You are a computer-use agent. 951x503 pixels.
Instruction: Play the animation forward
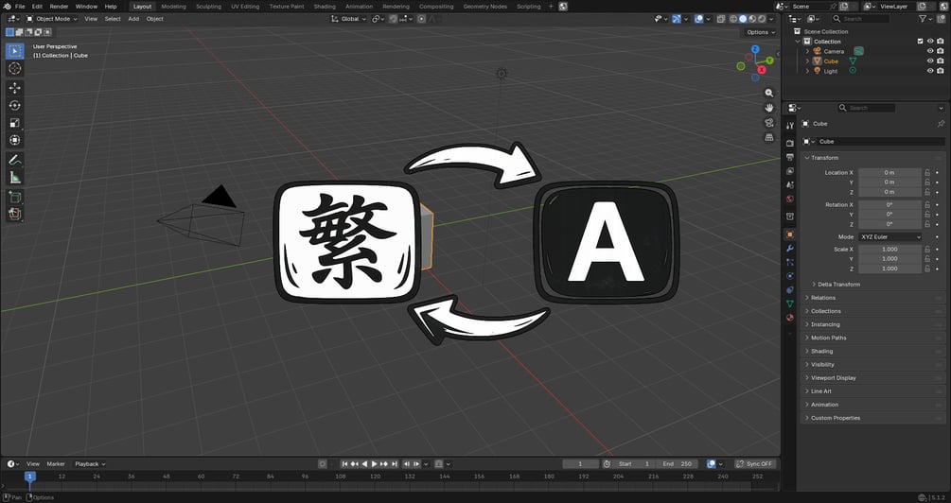(374, 463)
